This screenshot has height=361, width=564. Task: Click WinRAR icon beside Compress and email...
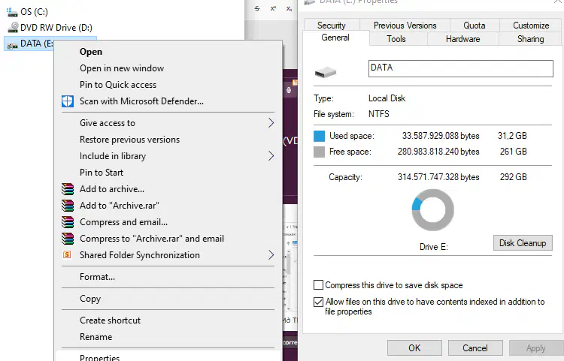68,221
